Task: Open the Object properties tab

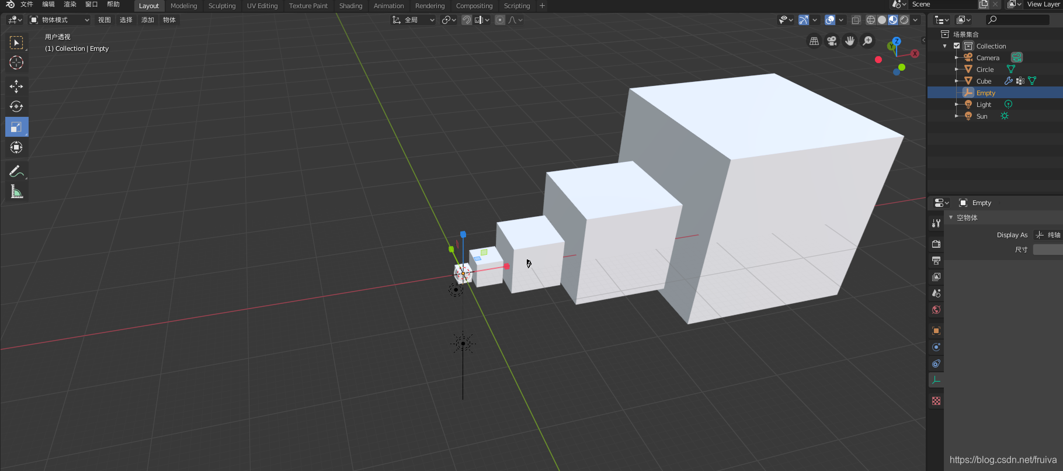Action: coord(936,331)
